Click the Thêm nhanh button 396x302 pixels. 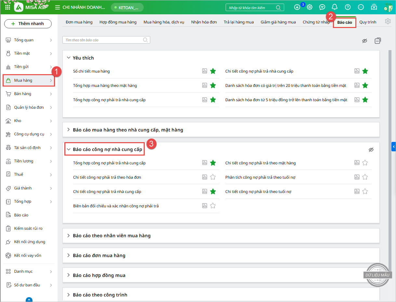28,24
